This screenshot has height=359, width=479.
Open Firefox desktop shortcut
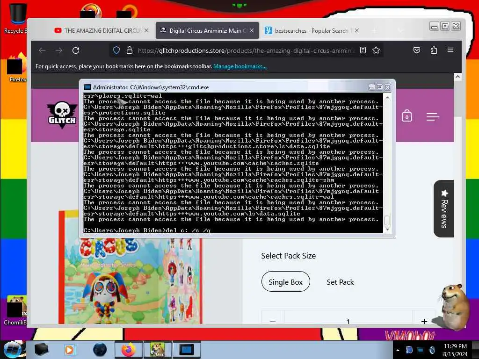17,68
